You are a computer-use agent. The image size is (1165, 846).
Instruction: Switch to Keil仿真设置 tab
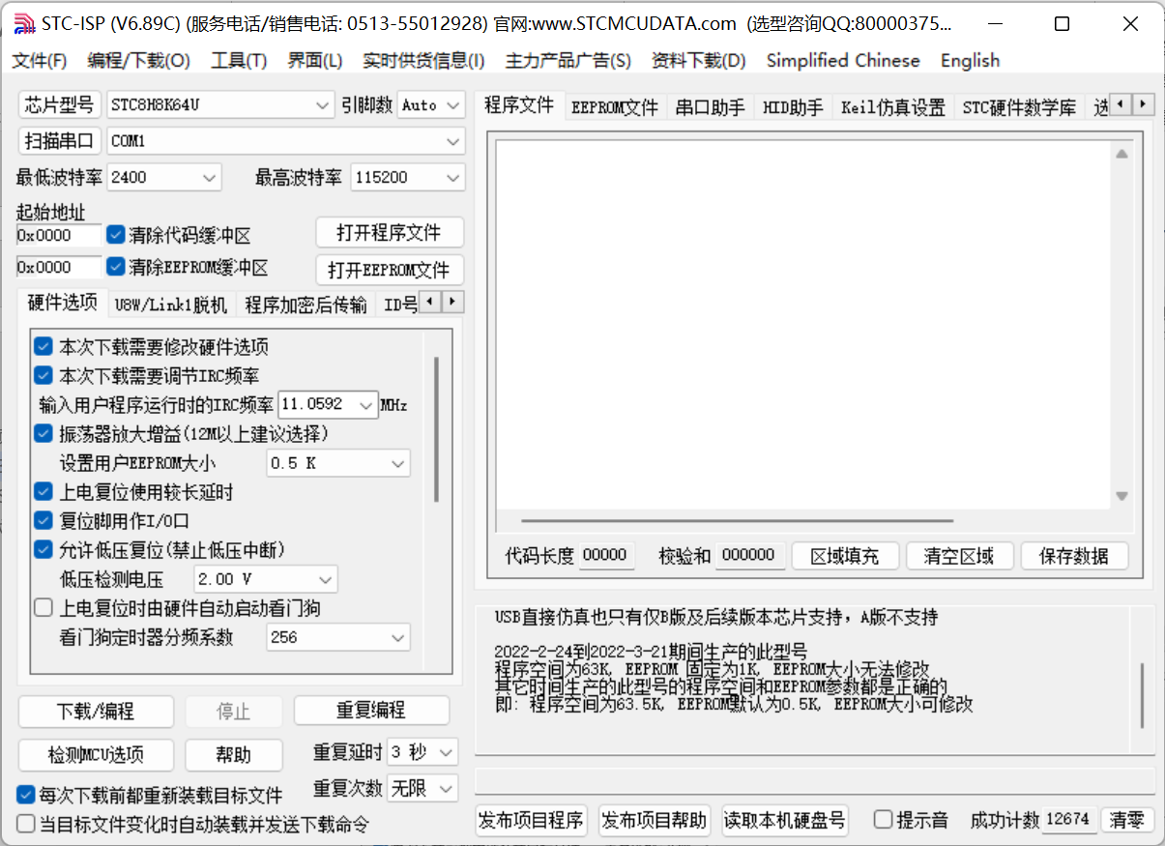tap(893, 107)
